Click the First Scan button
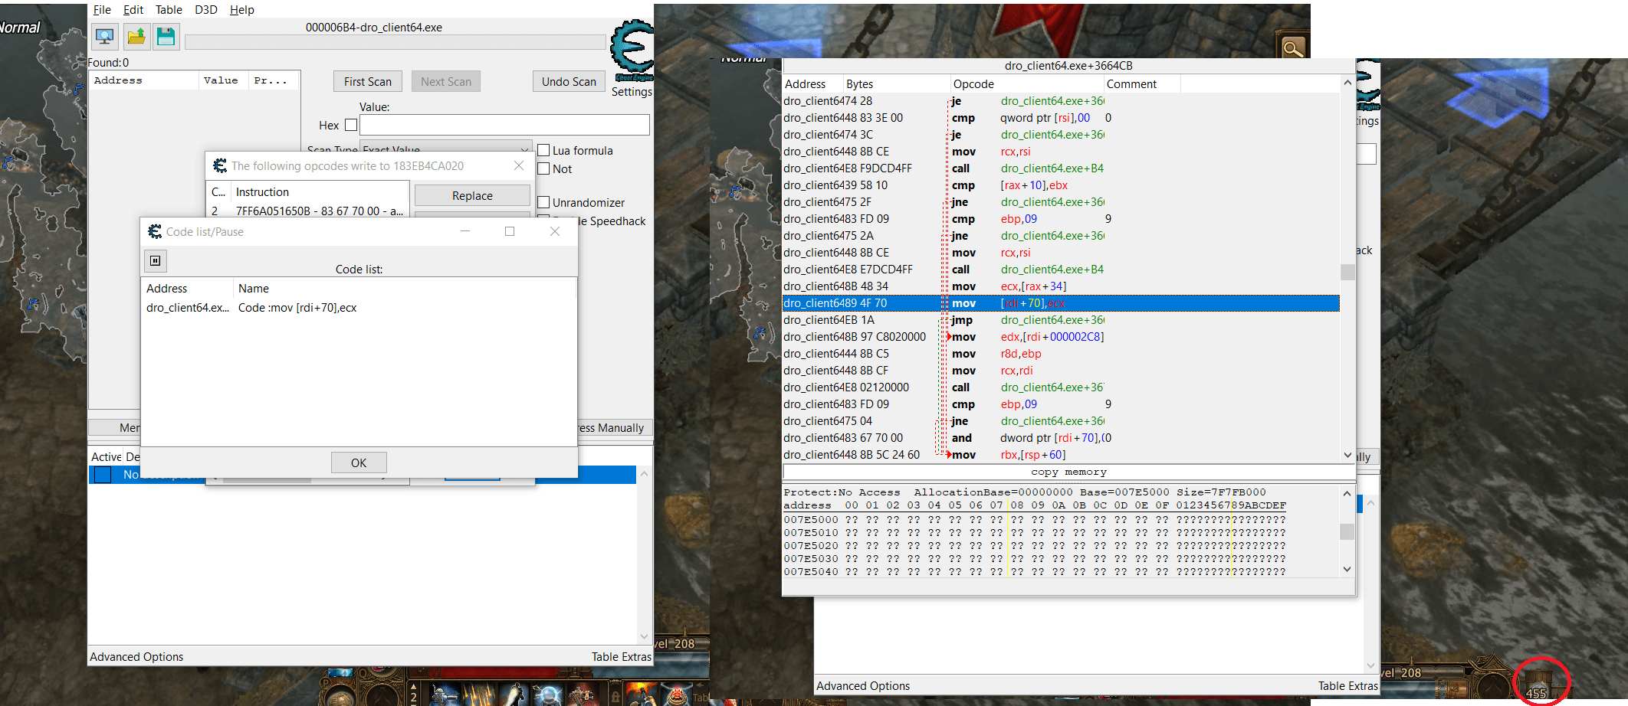1628x706 pixels. [367, 80]
